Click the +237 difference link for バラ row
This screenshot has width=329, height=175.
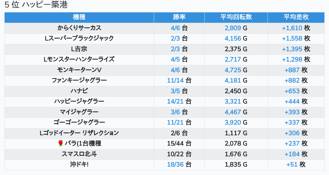pyautogui.click(x=292, y=143)
